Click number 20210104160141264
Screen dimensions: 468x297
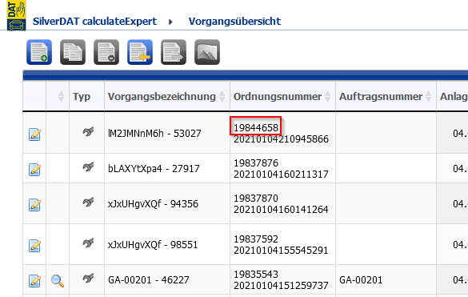click(x=281, y=210)
